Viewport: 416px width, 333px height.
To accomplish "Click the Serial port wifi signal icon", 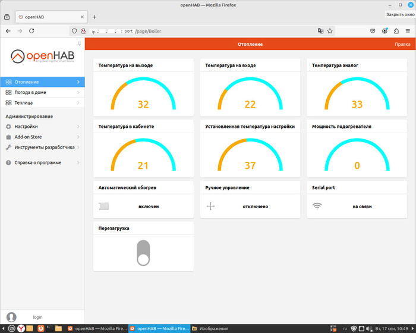I will point(317,206).
